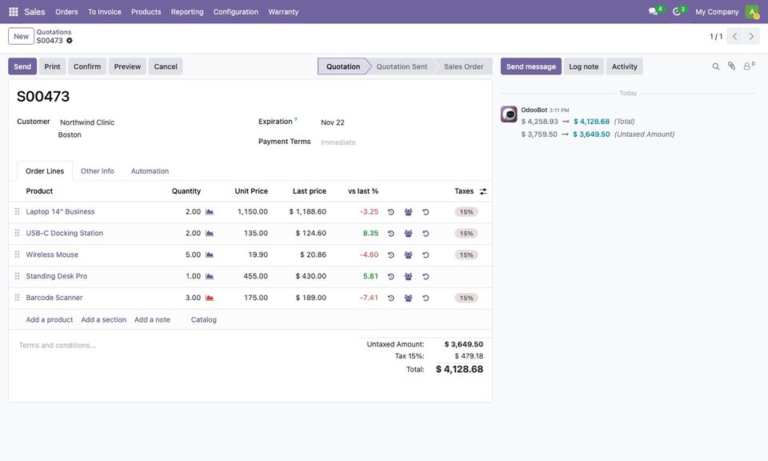Click the Add a product link
The height and width of the screenshot is (461, 768).
[50, 320]
